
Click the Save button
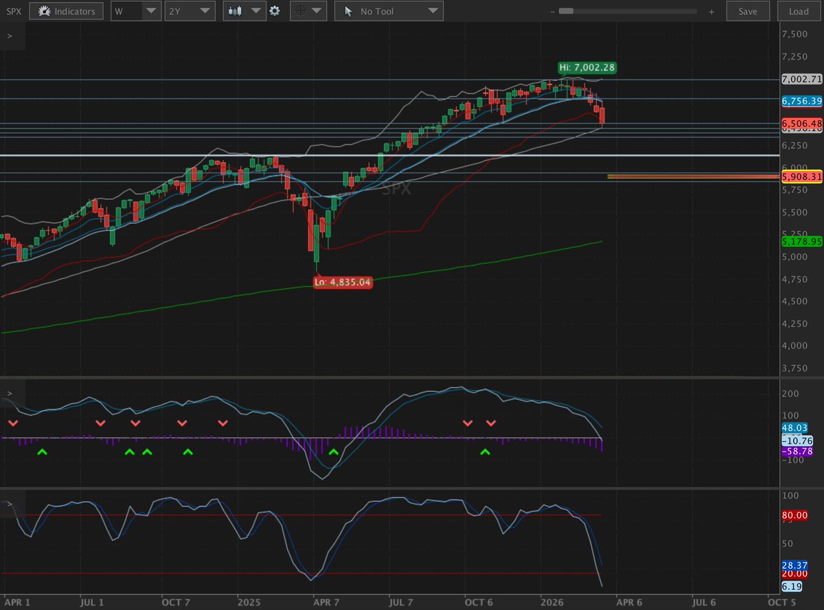[x=748, y=11]
